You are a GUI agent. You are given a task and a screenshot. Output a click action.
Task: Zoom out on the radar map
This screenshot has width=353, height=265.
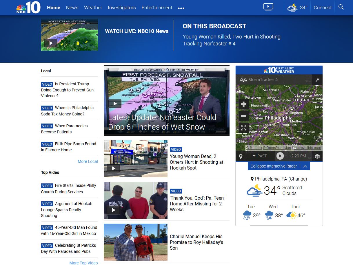pos(243,116)
